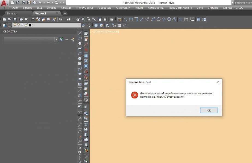Open the layer list dropdown showing layer 0
Viewport: 252px width, 163px height.
(78, 25)
